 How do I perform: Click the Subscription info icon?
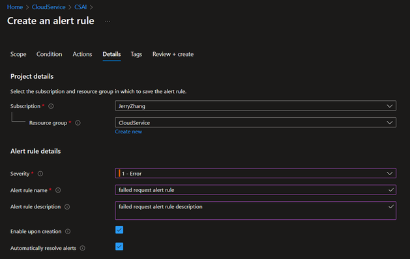point(51,106)
